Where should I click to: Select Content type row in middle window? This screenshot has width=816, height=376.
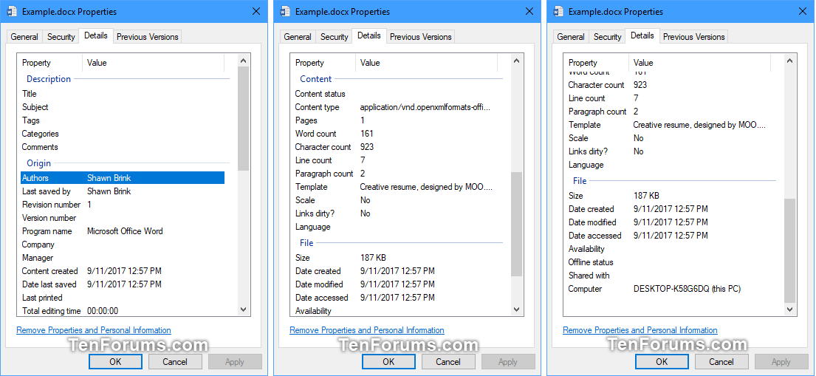tap(396, 107)
